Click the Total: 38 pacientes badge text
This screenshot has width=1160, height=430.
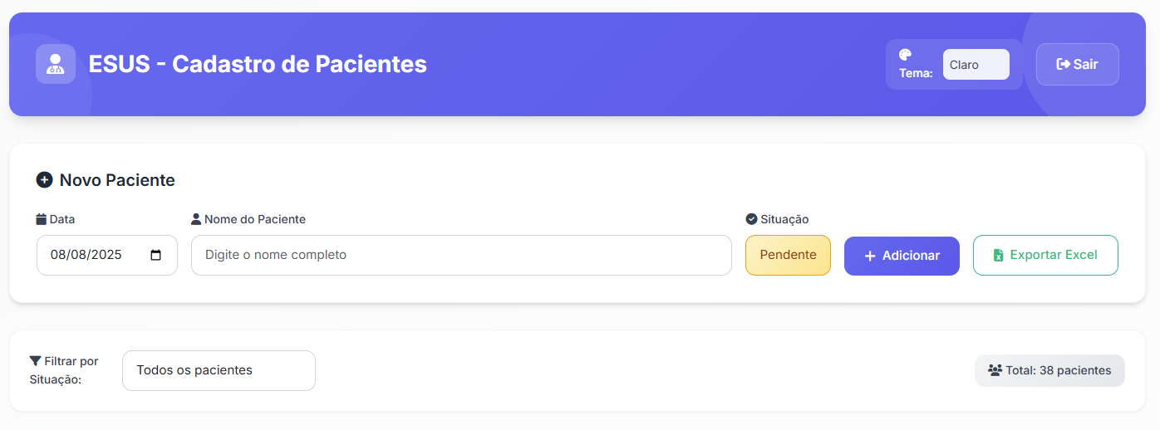tap(1058, 370)
